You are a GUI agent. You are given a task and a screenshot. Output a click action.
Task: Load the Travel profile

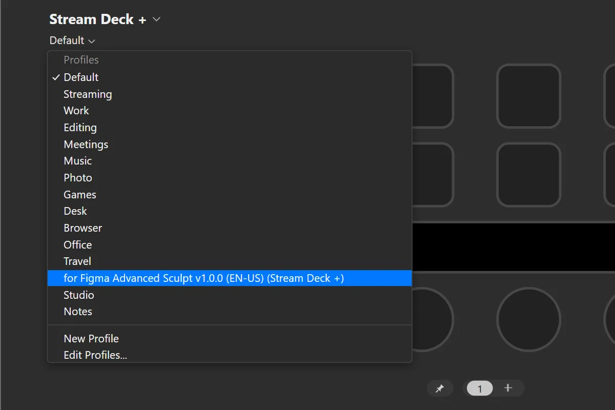point(230,261)
